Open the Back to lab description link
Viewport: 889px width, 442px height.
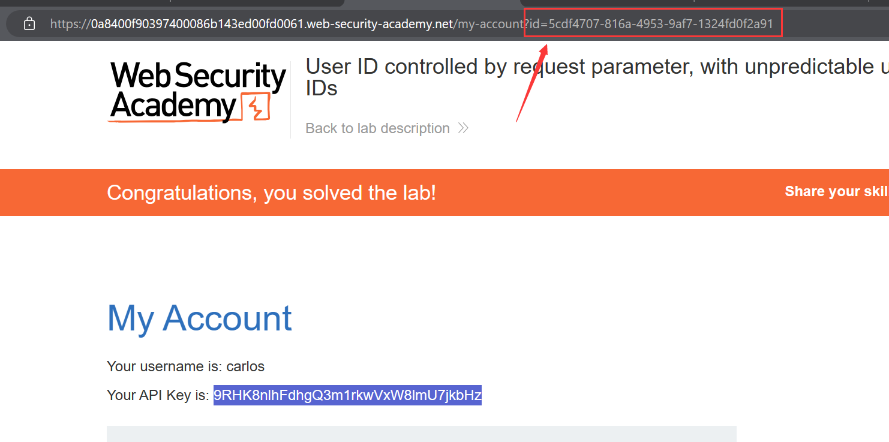click(377, 128)
